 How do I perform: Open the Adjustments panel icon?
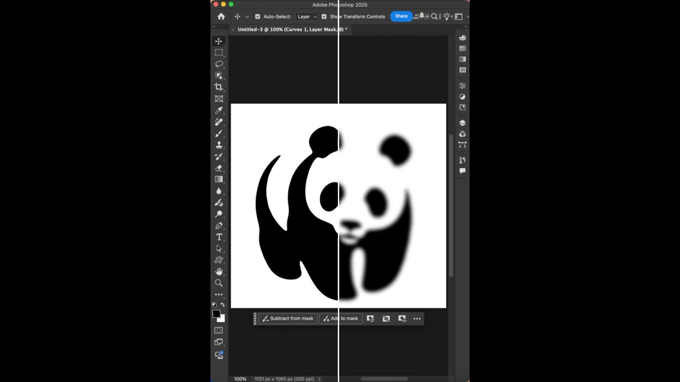point(462,97)
